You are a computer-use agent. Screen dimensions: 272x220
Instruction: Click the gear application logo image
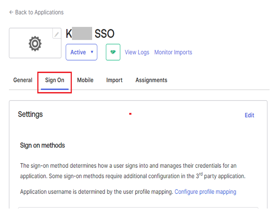point(35,44)
